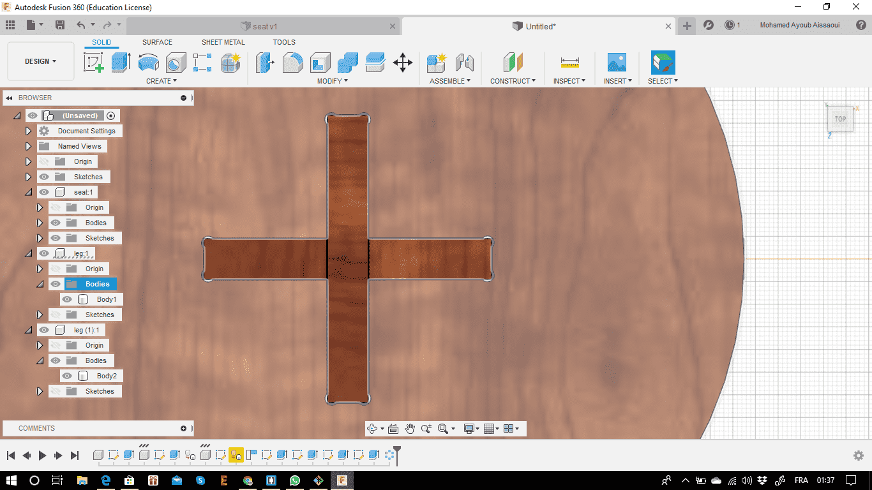Select the Move/Copy arrows tool
The height and width of the screenshot is (490, 872).
(x=402, y=63)
